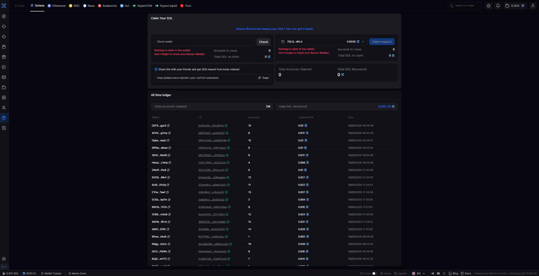Click the Check button

pyautogui.click(x=263, y=42)
